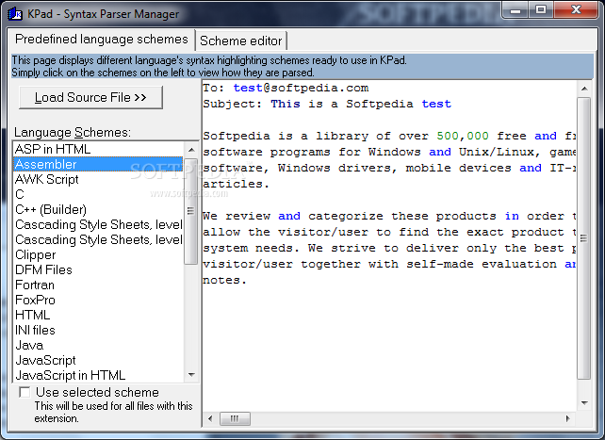Choose JavaScript in HTML scheme
Screen dimensions: 605x440
click(x=98, y=375)
